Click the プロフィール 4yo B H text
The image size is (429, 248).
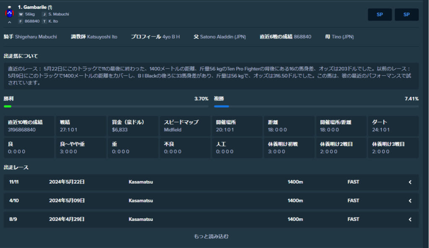(155, 37)
